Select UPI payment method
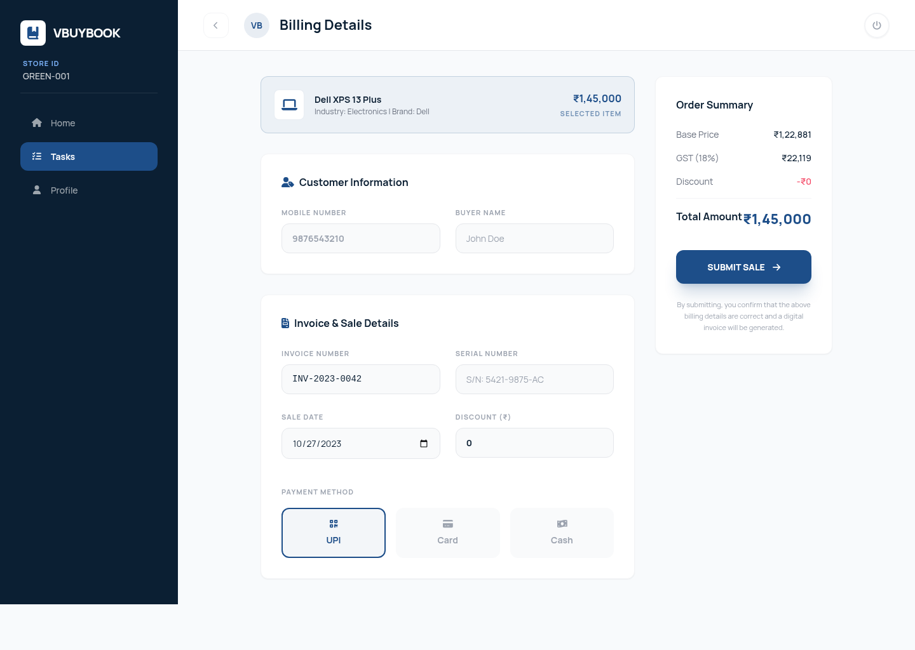915x650 pixels. click(x=334, y=533)
